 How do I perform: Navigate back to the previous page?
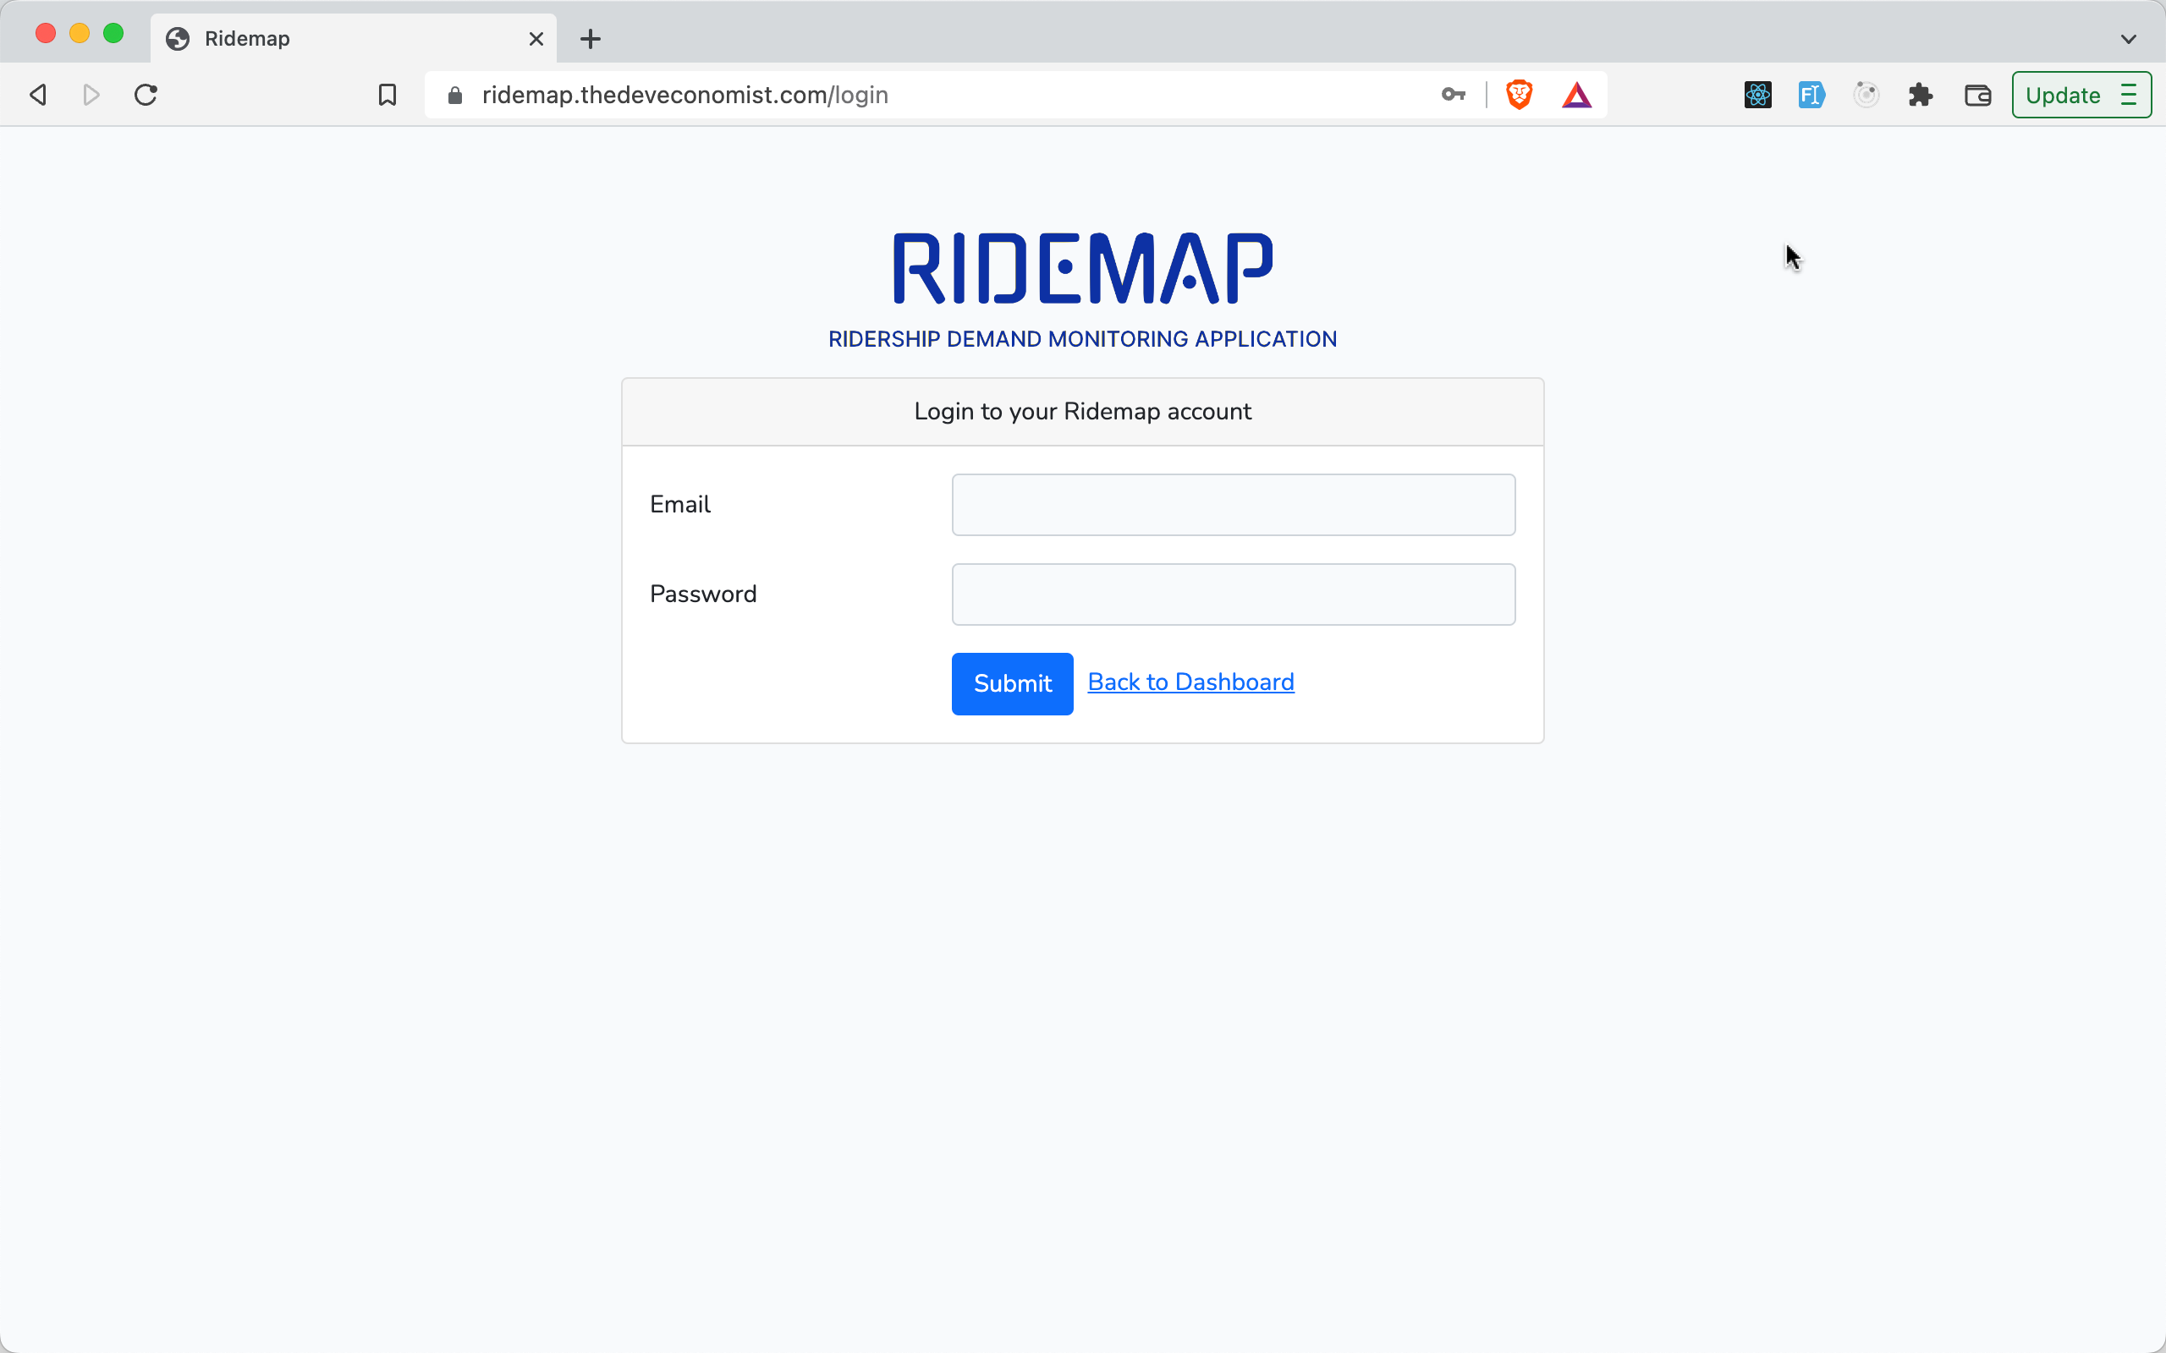tap(36, 94)
